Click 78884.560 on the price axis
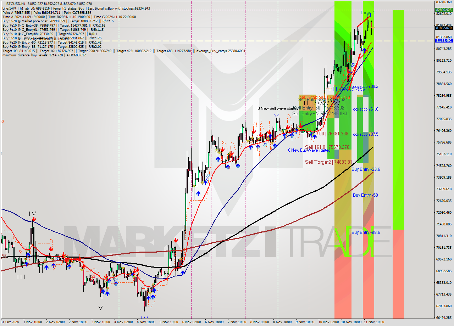 click(x=444, y=84)
